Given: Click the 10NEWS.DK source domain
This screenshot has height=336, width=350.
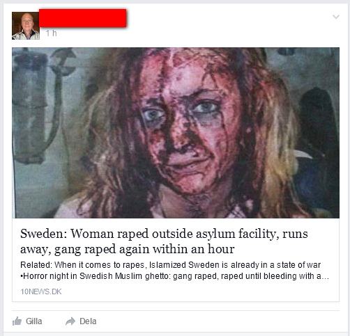Looking at the screenshot, I should click(41, 291).
